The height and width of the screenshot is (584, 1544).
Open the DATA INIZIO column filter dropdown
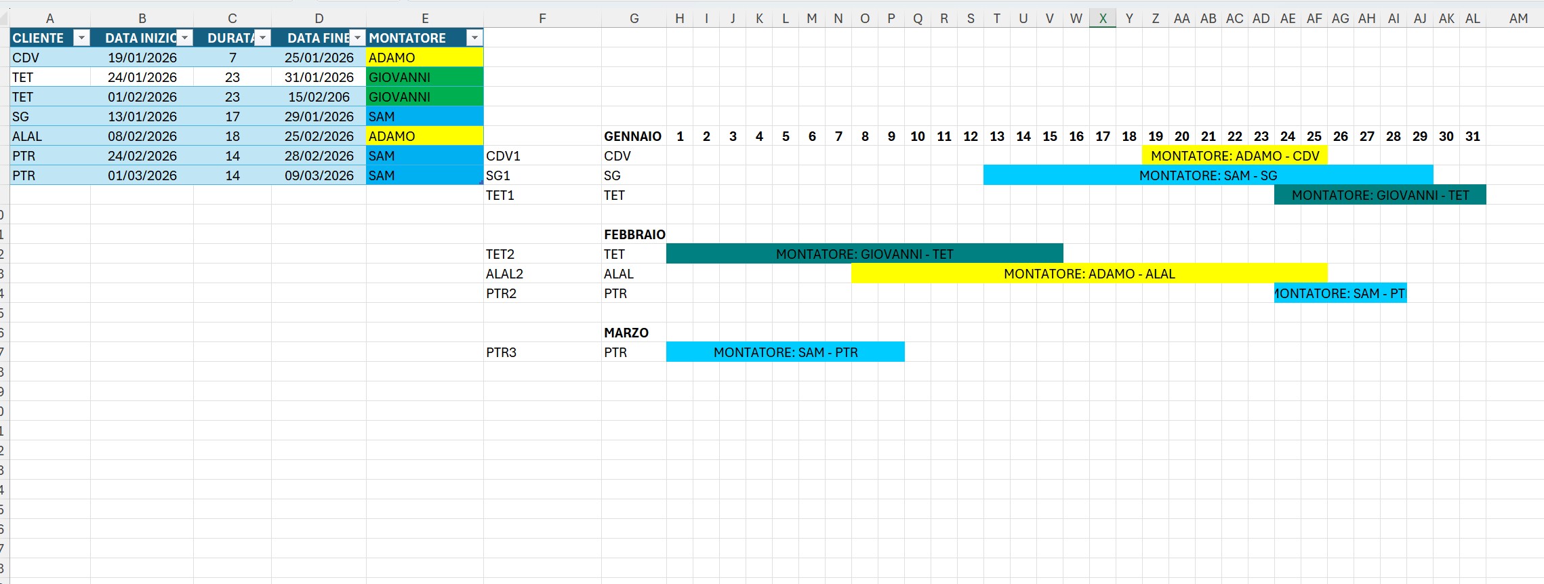tap(184, 38)
